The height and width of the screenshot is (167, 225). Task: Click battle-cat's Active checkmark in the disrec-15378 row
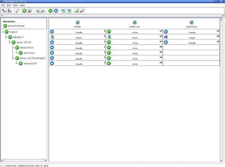[x=109, y=42]
